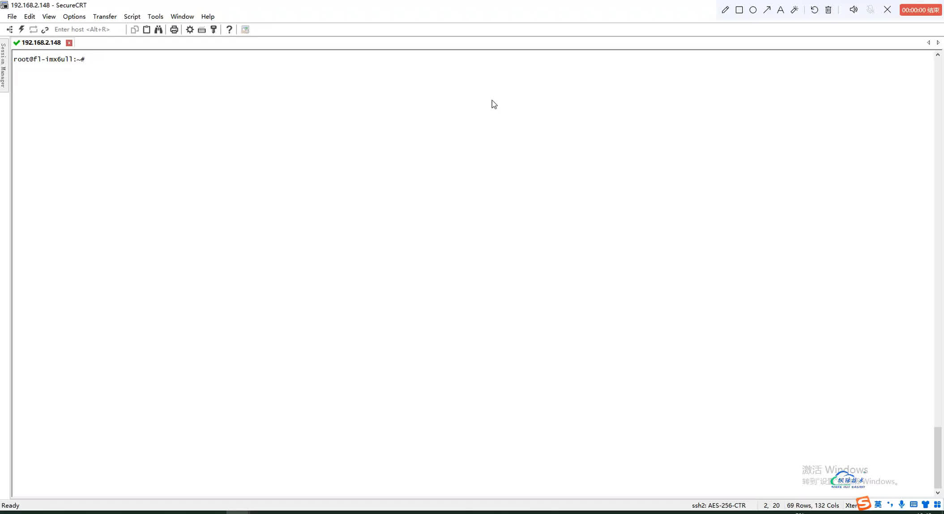Viewport: 944px width, 514px height.
Task: Open the View menu
Action: click(49, 17)
